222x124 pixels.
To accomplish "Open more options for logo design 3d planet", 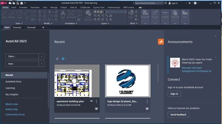I will 147,101.
